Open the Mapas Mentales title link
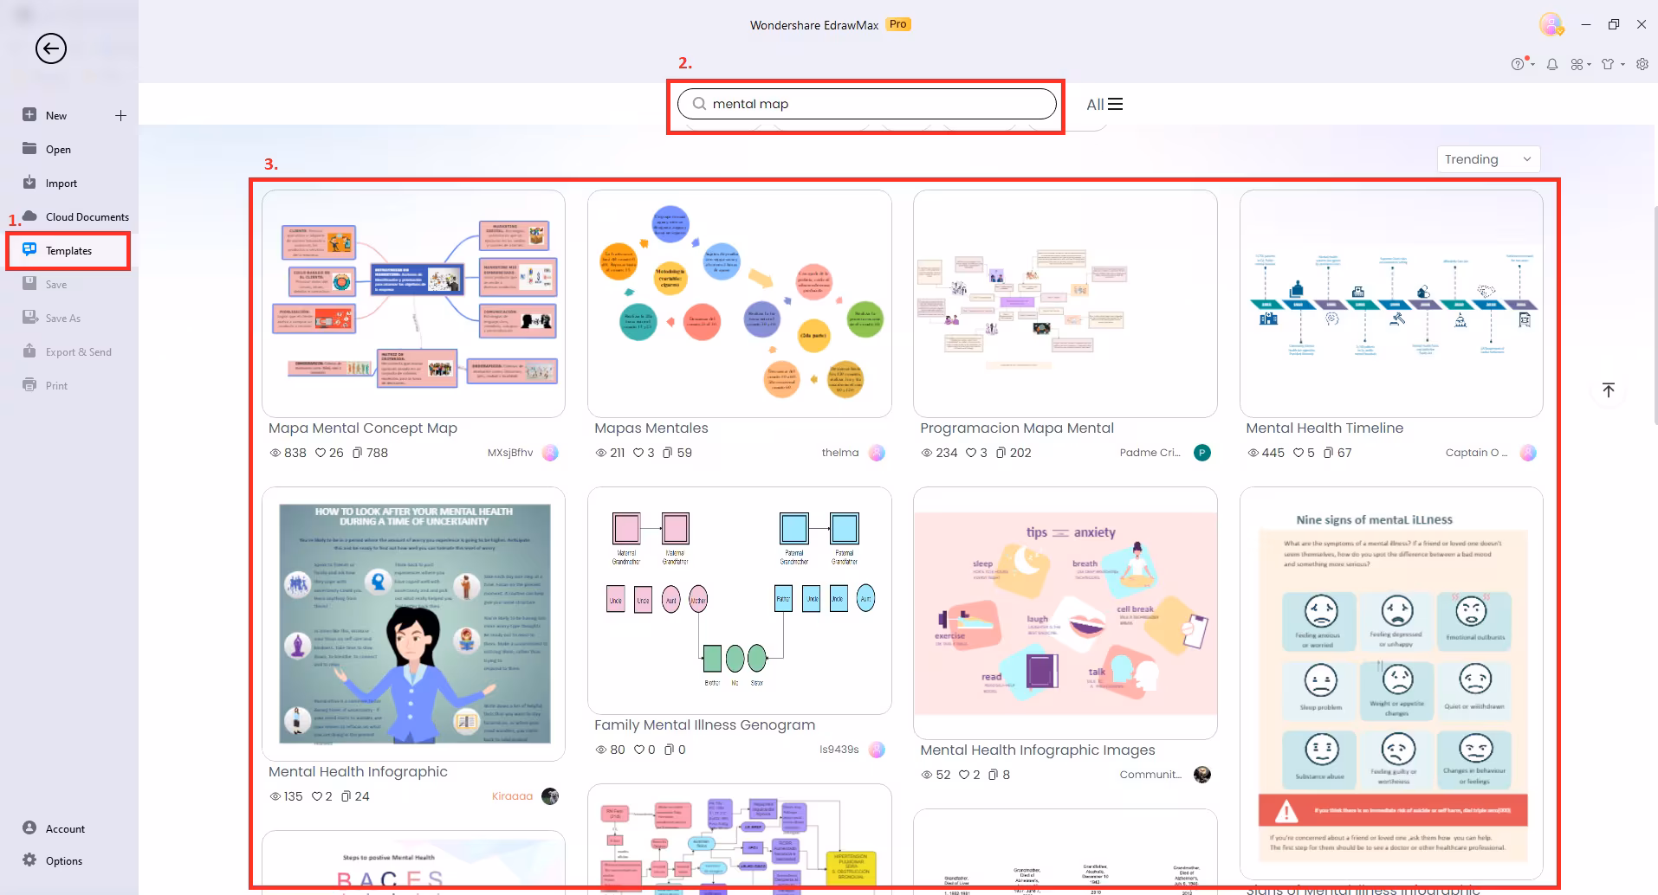1658x895 pixels. (x=651, y=428)
